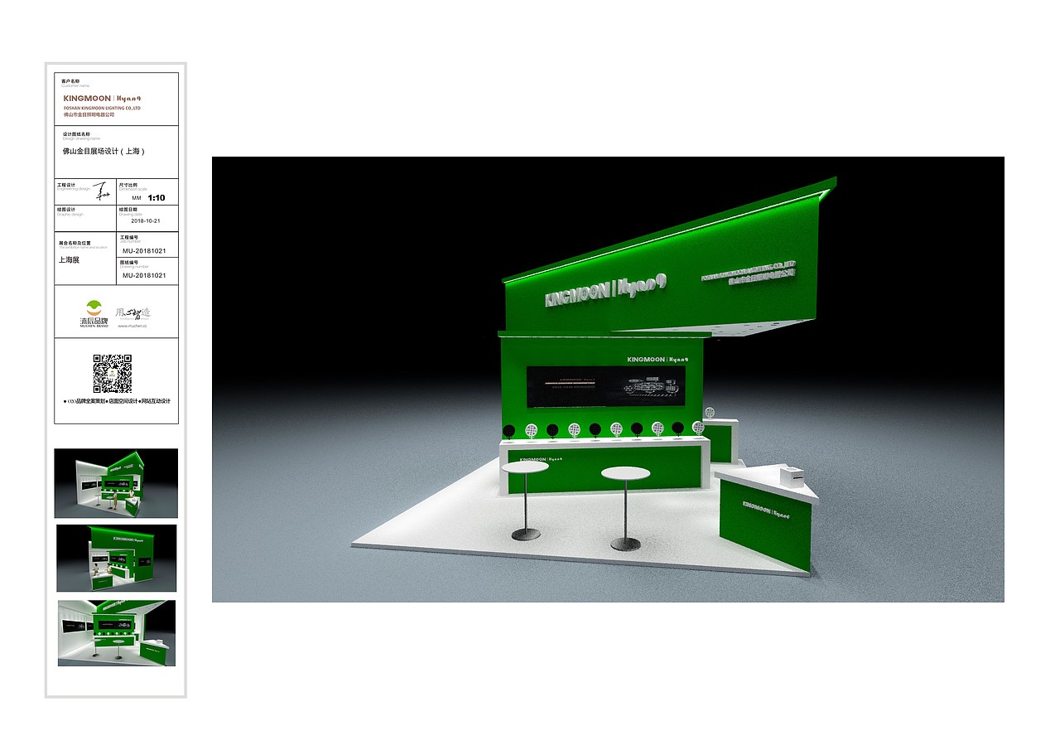Viewport: 1060px width, 750px height.
Task: Select the drawing date '2018-10-21'
Action: (145, 221)
